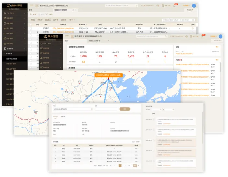Click refresh icon on 首营供应商管理 tab
Image resolution: width=228 pixels, height=177 pixels.
click(x=73, y=10)
